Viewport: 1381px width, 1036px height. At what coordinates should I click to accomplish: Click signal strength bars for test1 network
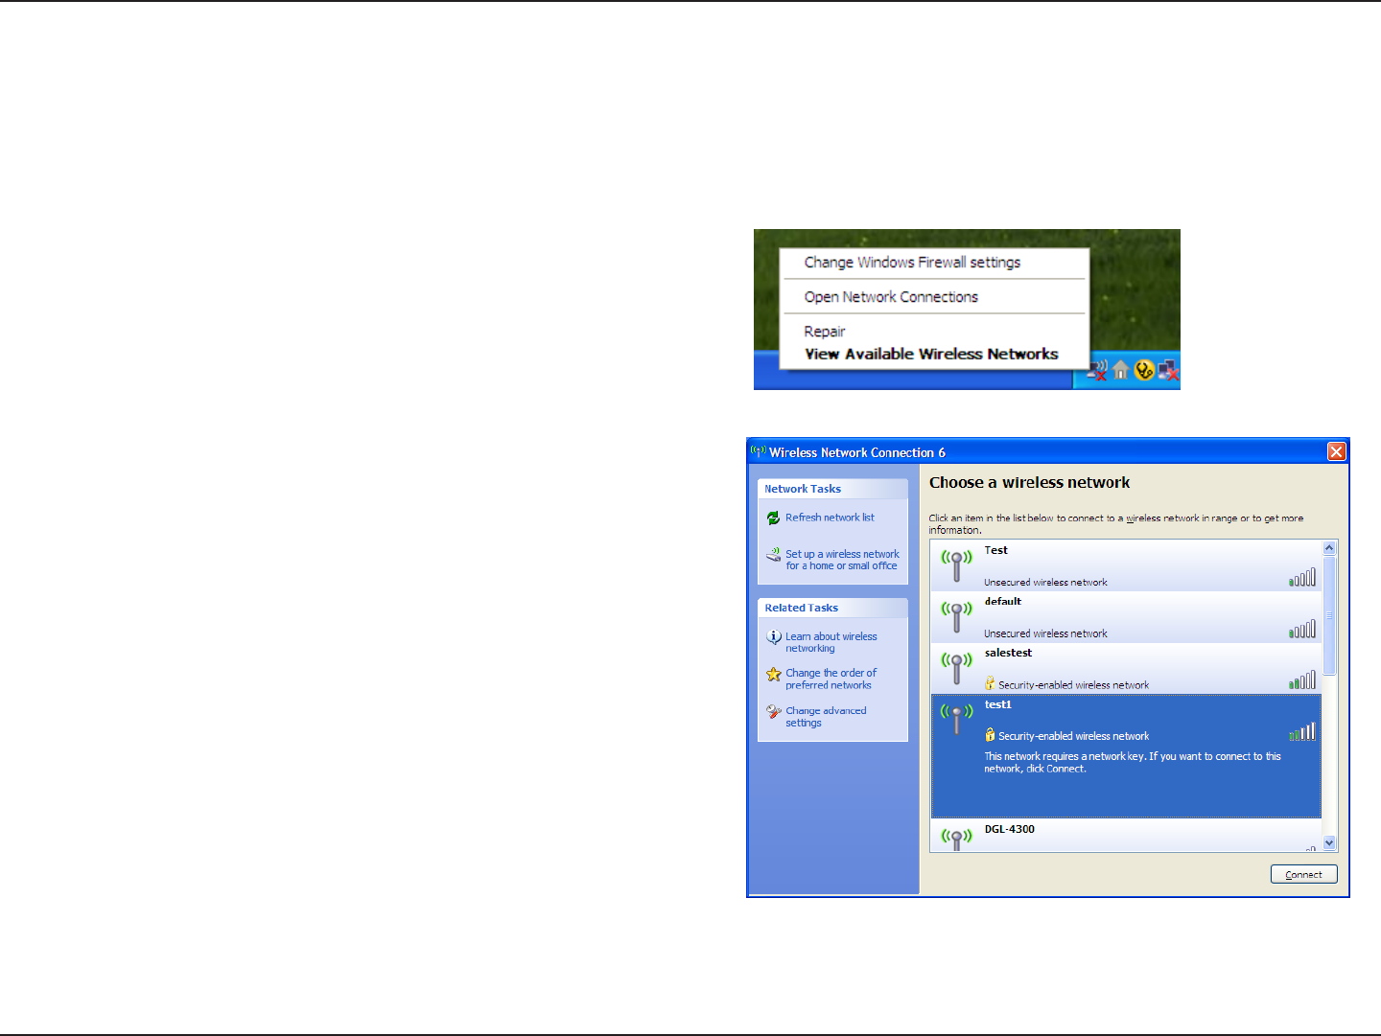(1302, 732)
